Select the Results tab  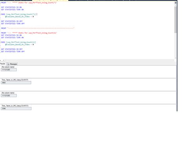(3, 64)
